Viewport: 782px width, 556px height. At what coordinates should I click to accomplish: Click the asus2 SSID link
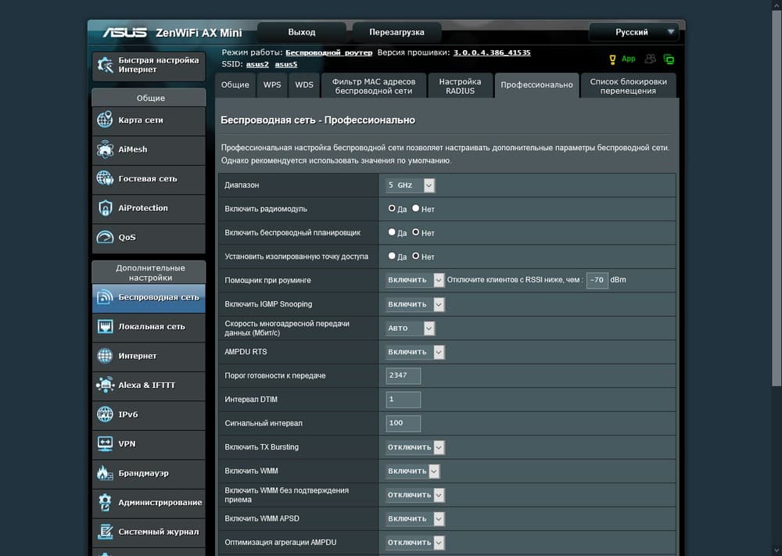tap(257, 64)
